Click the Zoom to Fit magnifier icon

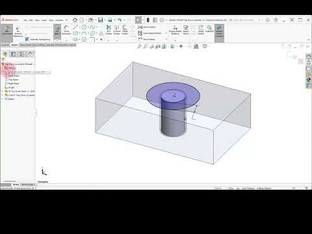click(x=139, y=46)
